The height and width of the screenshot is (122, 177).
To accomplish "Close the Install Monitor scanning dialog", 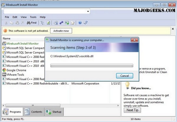I will (134, 40).
